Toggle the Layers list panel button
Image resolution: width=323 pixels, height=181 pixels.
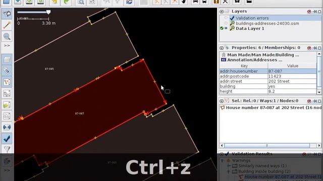(7, 59)
